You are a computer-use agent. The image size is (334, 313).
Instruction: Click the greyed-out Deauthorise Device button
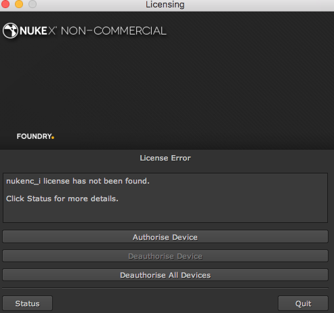coord(165,256)
